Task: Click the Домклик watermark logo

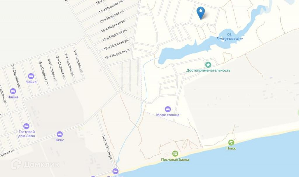Action: 35,164
